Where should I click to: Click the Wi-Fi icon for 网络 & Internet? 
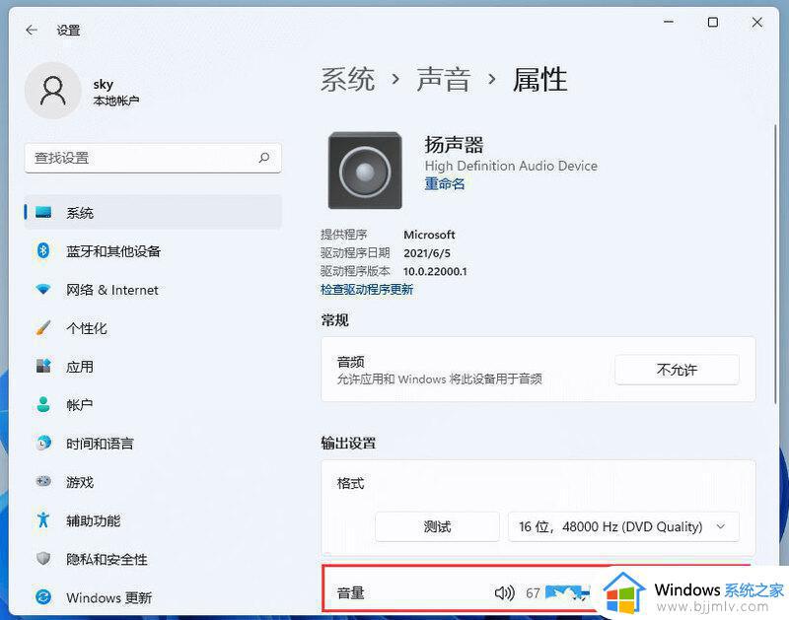(x=43, y=289)
